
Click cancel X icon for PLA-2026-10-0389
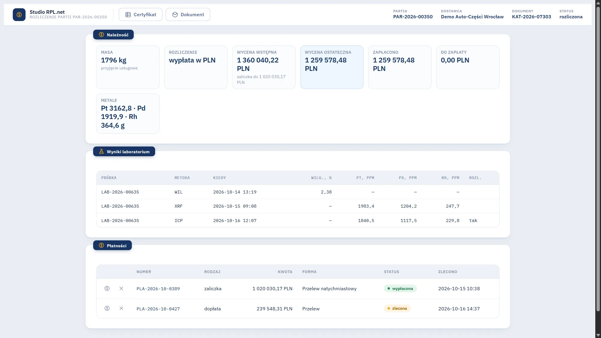click(121, 288)
